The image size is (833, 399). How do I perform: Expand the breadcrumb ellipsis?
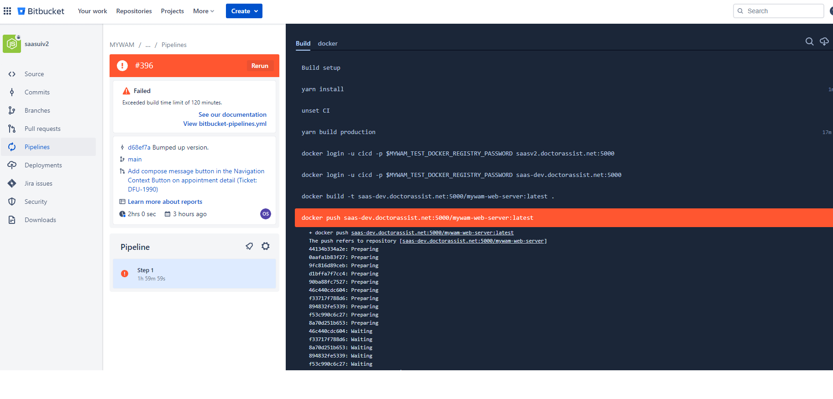pos(148,45)
